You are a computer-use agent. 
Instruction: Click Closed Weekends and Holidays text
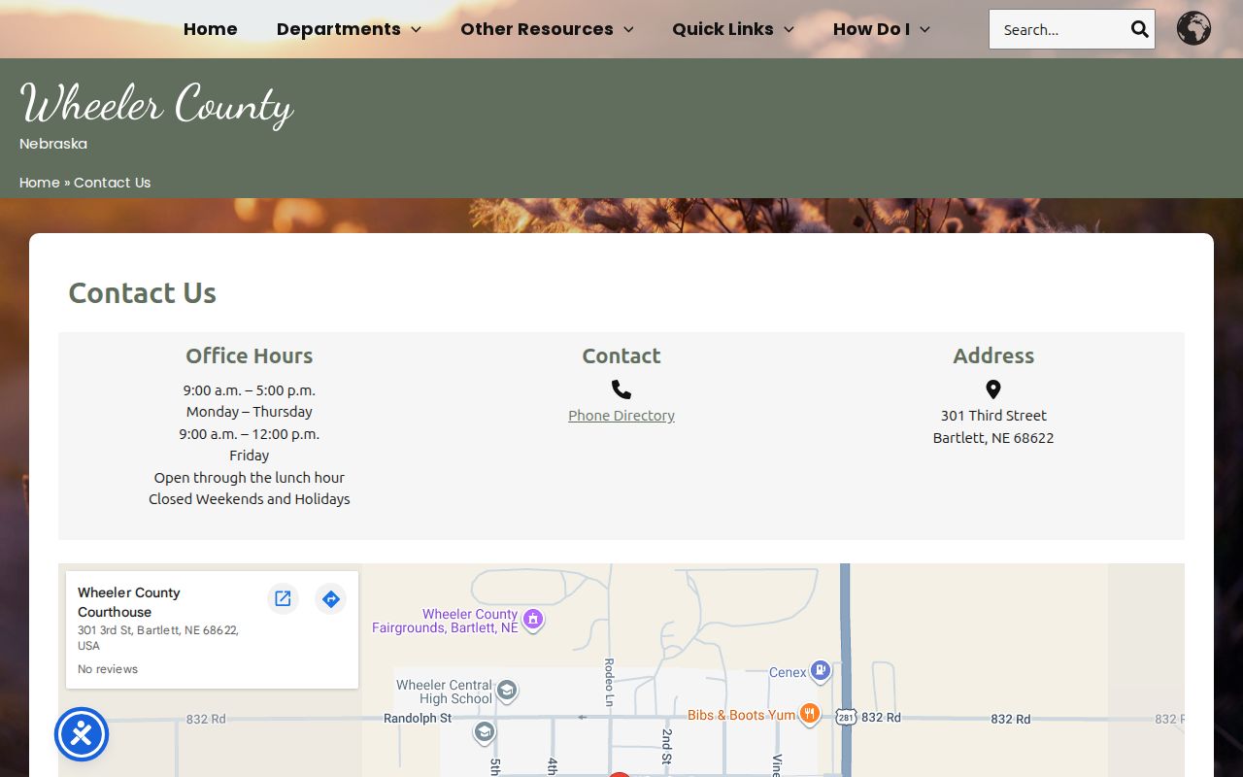click(250, 499)
